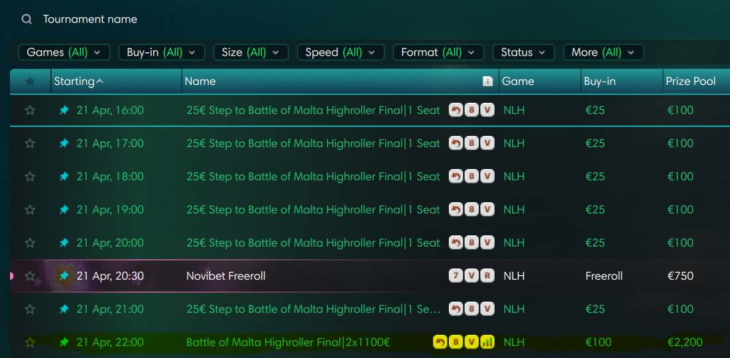This screenshot has height=358, width=730.
Task: Click the search magnifier icon
Action: click(x=27, y=19)
